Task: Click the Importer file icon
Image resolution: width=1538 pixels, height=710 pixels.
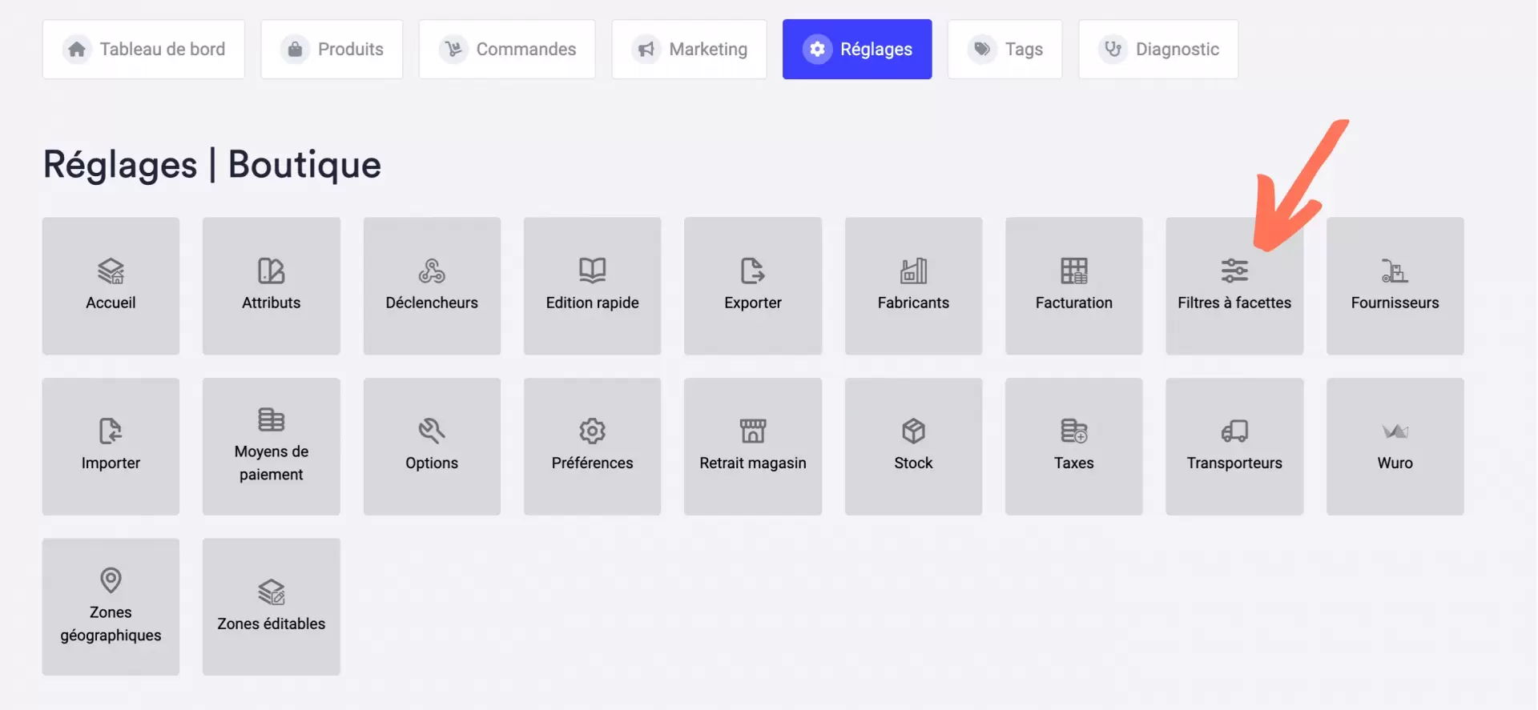Action: [x=111, y=431]
